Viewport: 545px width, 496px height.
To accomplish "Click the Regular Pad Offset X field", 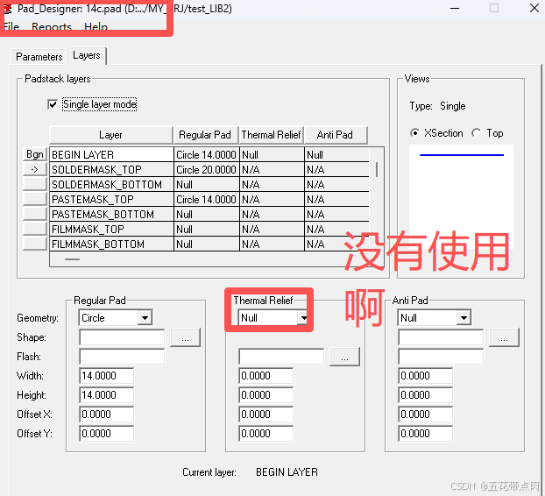I will [106, 415].
